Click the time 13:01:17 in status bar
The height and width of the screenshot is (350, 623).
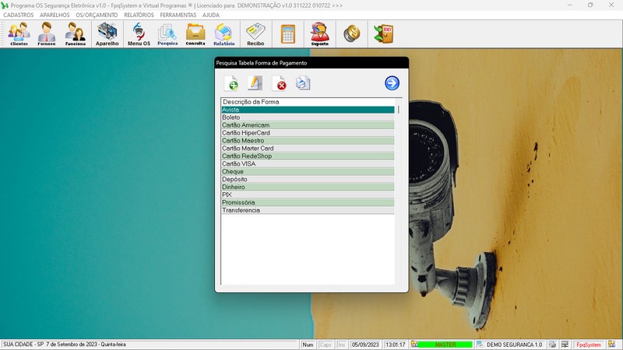coord(396,345)
